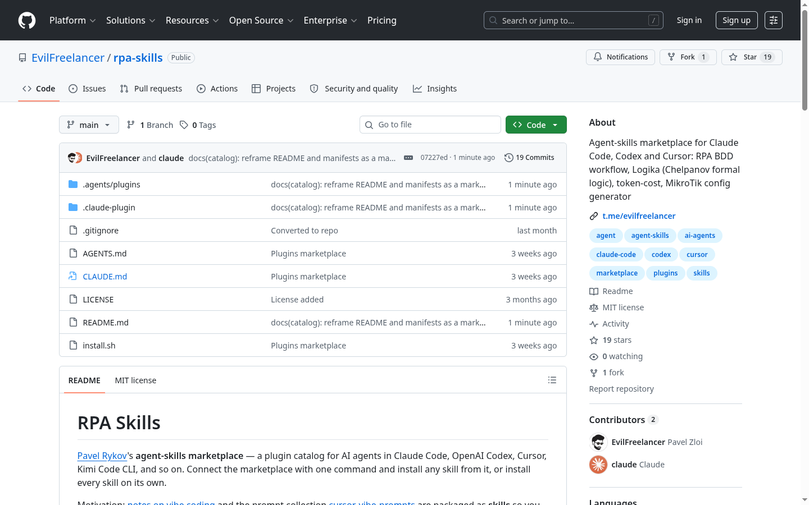Select the Code tab
The height and width of the screenshot is (505, 809).
[39, 89]
